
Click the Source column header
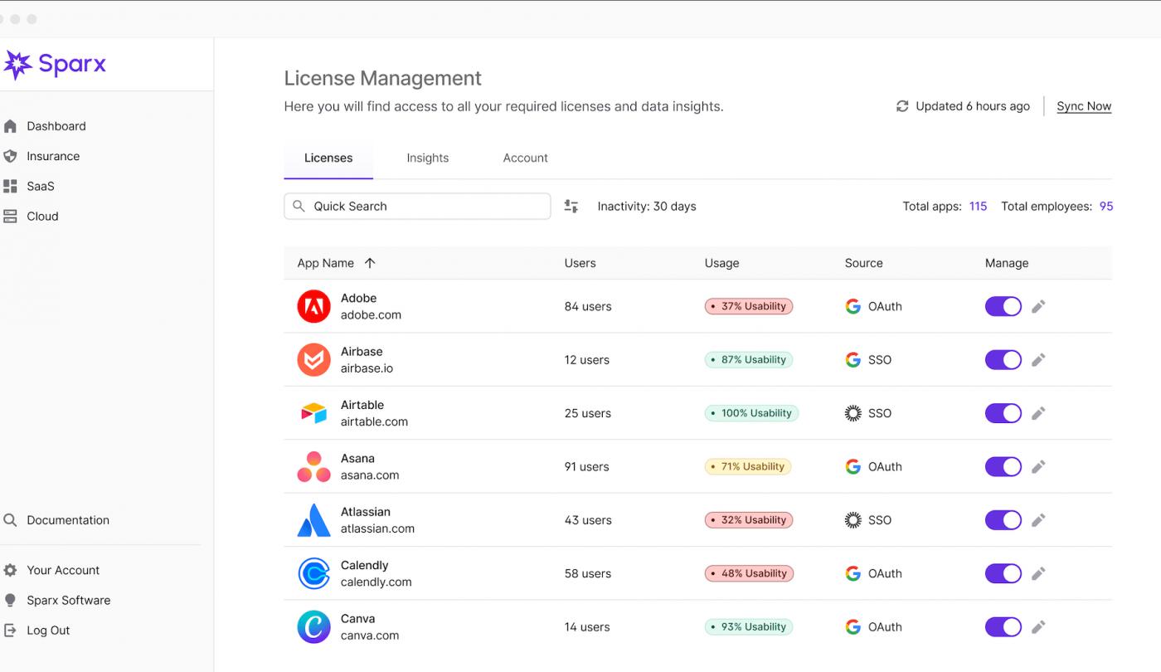click(863, 263)
